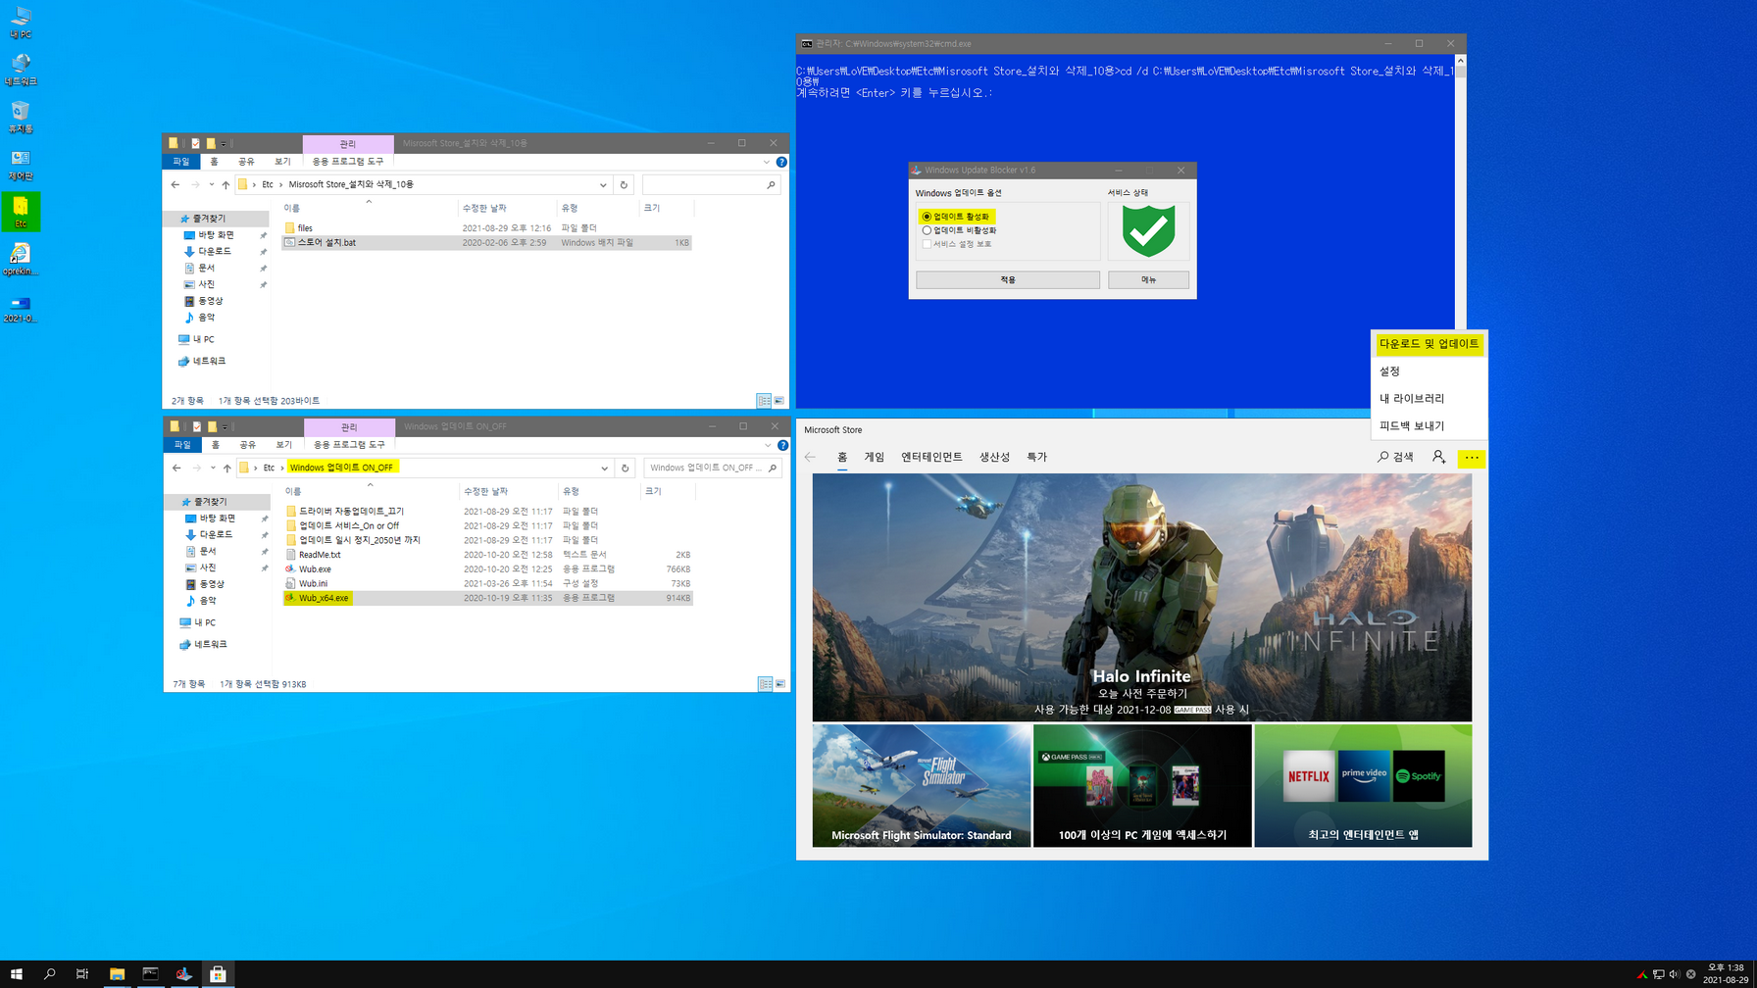The width and height of the screenshot is (1757, 988).
Task: Click the taskbar search magnifier icon
Action: 50,973
